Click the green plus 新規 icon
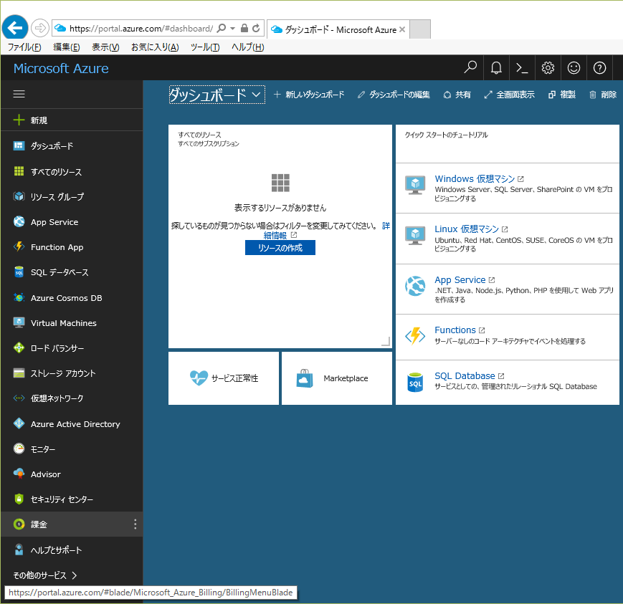Screen dimensions: 623x604 [19, 120]
